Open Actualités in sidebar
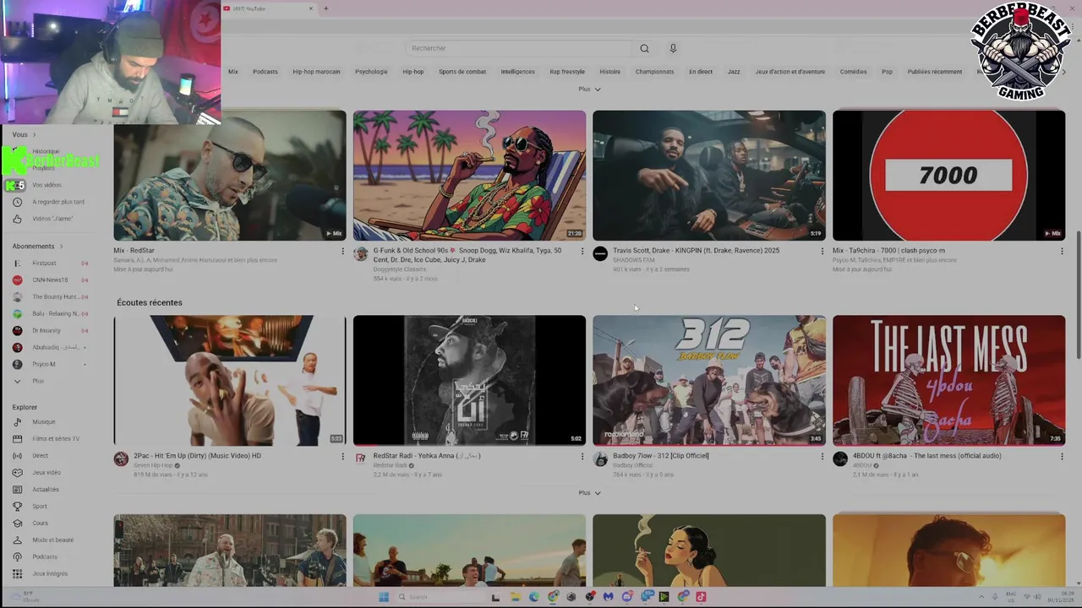The width and height of the screenshot is (1082, 608). [x=46, y=489]
